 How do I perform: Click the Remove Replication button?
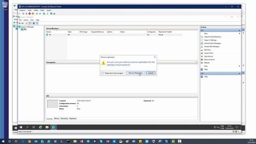[x=136, y=73]
